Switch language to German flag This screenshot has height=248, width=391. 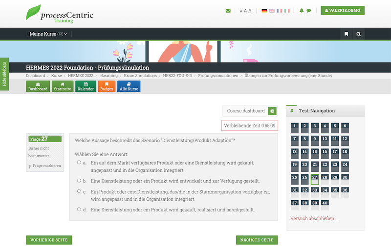click(x=264, y=11)
